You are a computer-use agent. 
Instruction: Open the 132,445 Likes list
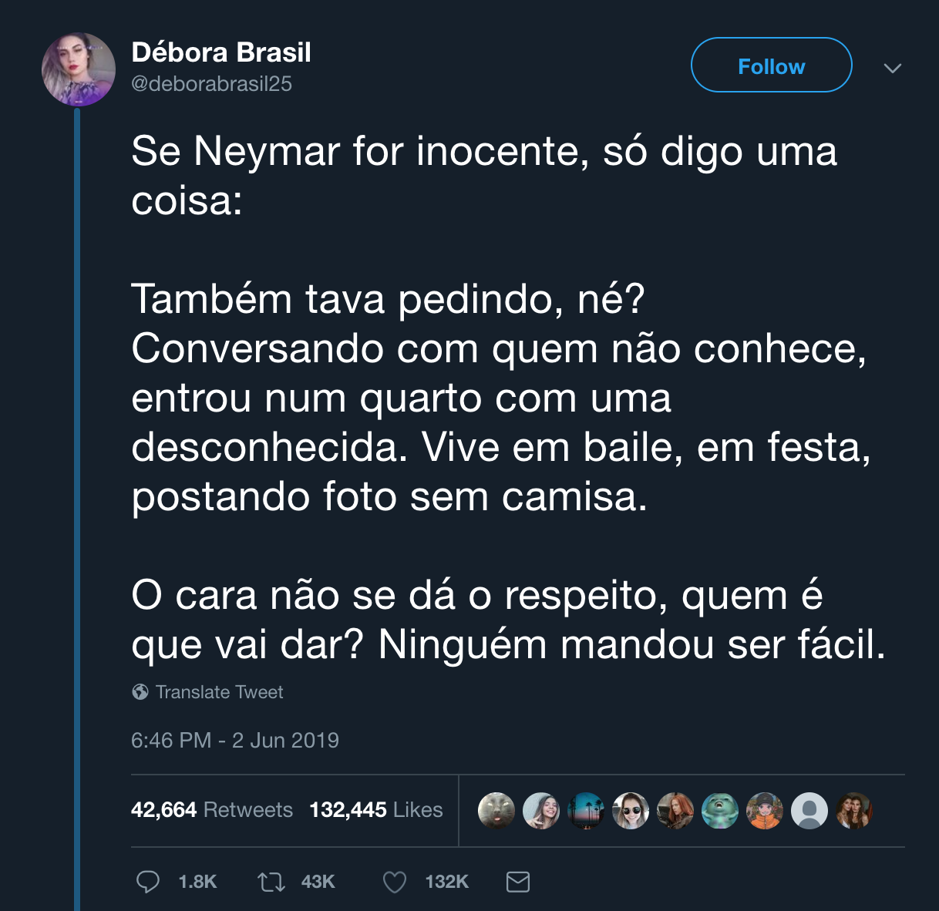tap(376, 810)
